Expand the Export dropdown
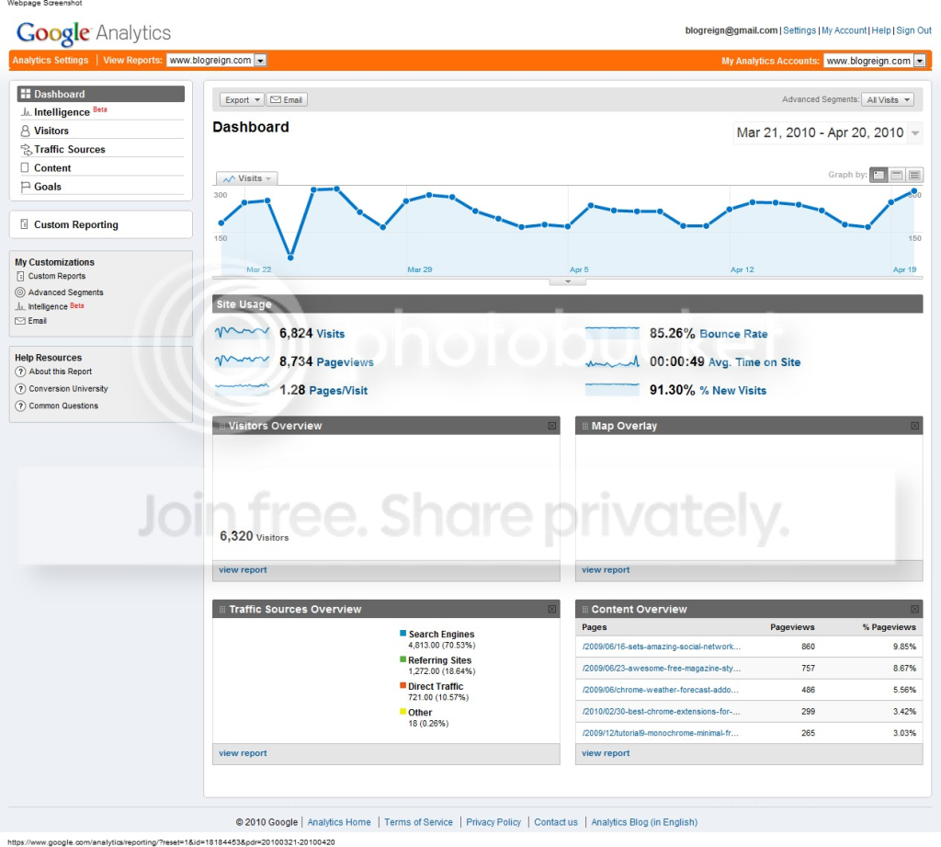941x847 pixels. tap(242, 99)
